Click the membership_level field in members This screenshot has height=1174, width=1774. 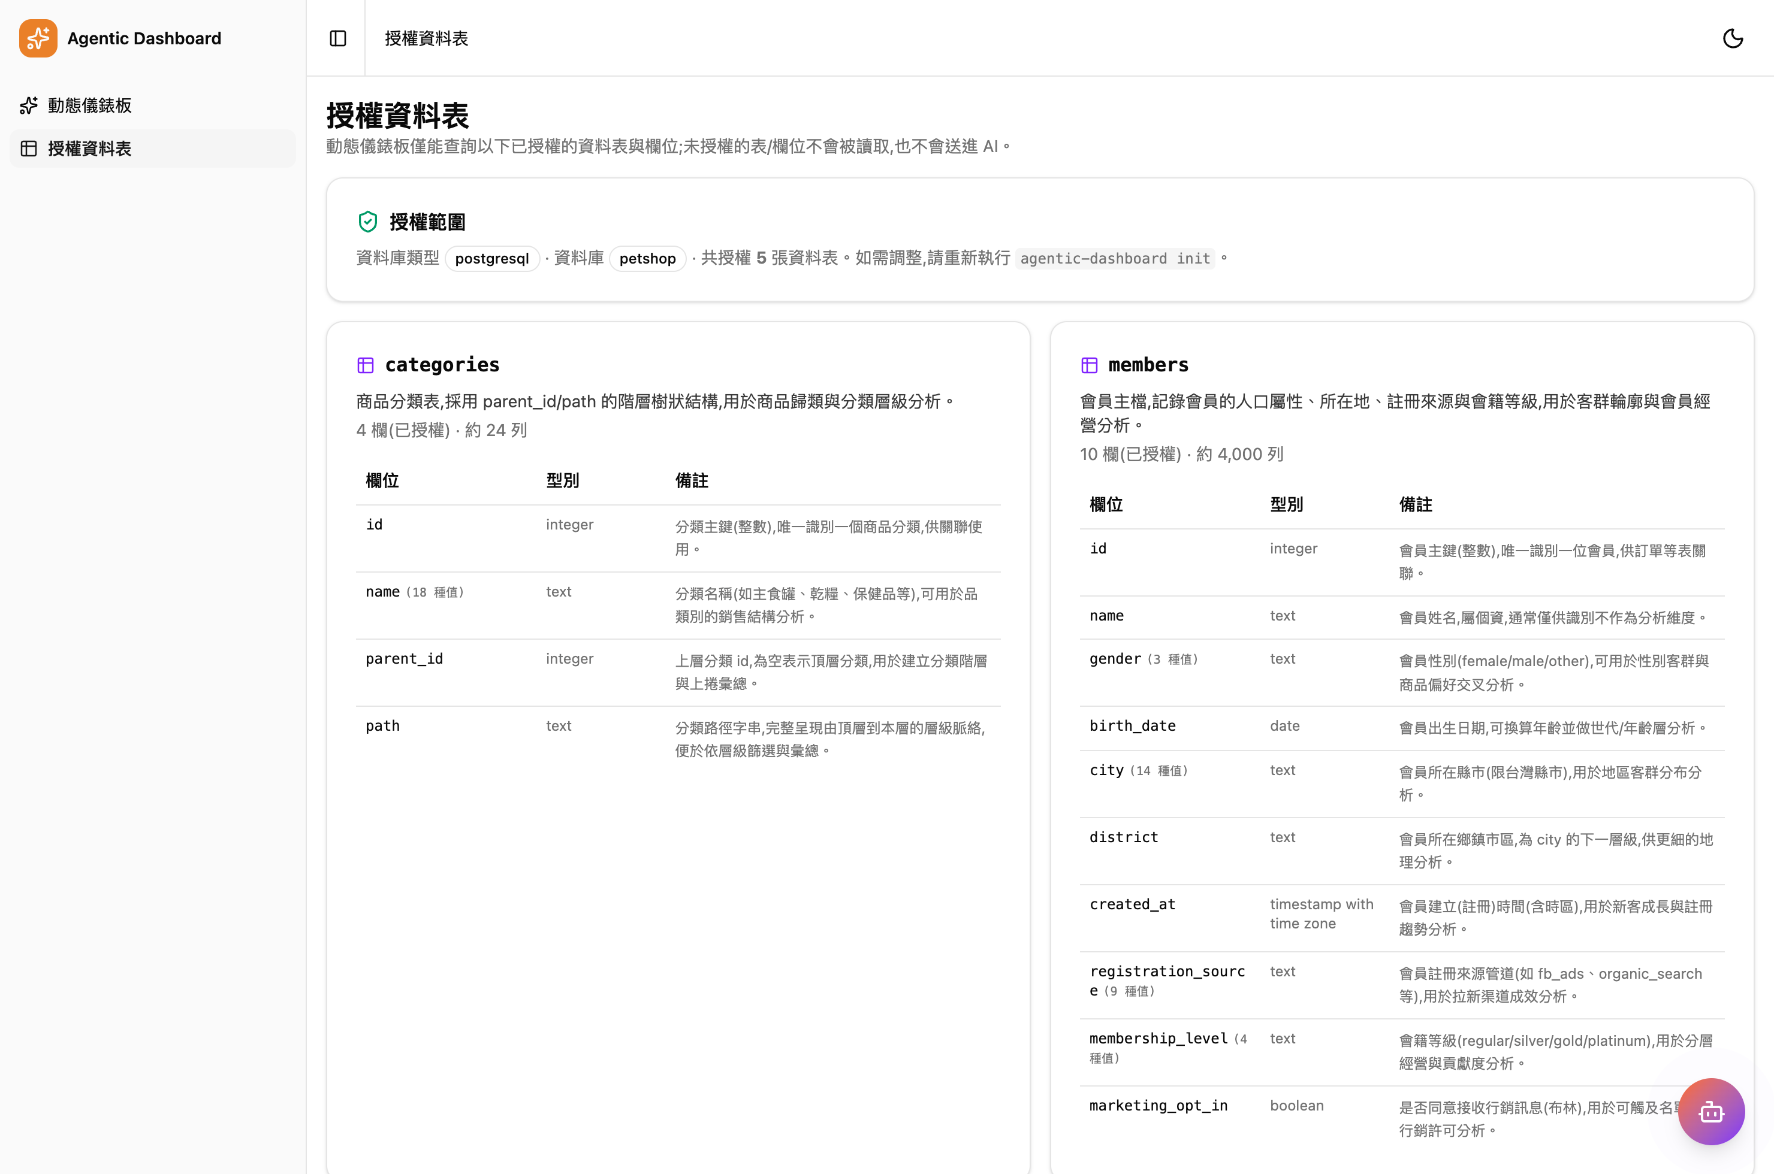[x=1168, y=1048]
